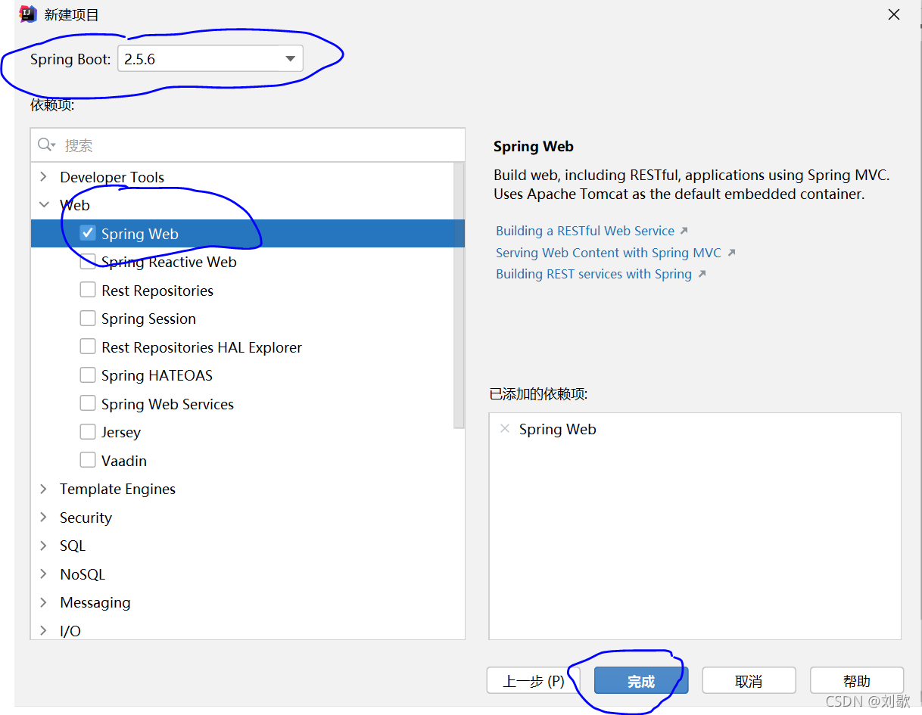Image resolution: width=922 pixels, height=715 pixels.
Task: Click the 上一步 (P) previous button
Action: point(534,681)
